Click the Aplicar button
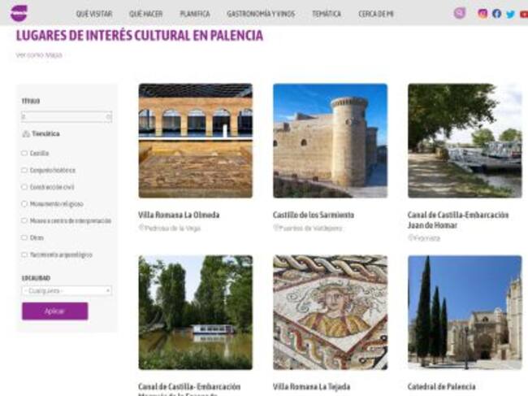 pyautogui.click(x=55, y=311)
